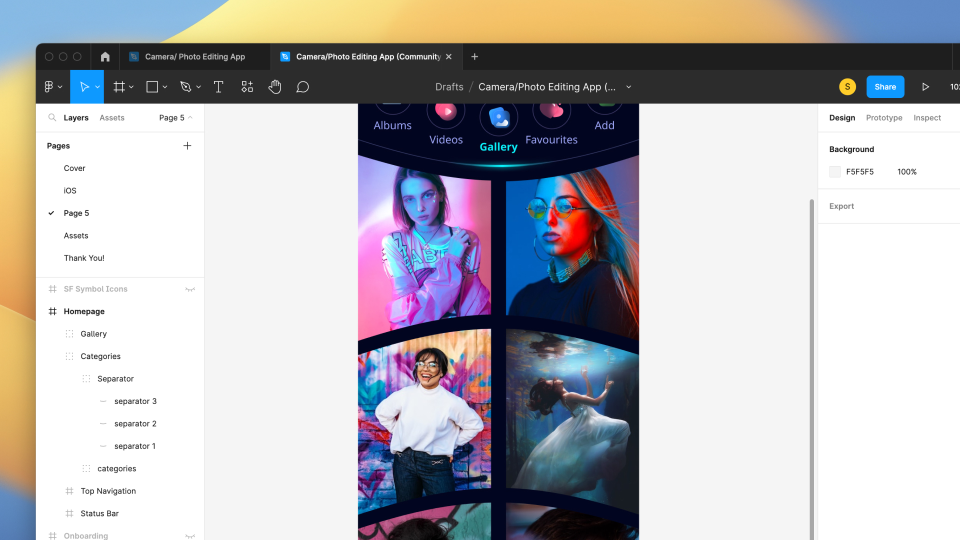Select the Rectangle shape tool
The height and width of the screenshot is (540, 960).
click(x=152, y=86)
